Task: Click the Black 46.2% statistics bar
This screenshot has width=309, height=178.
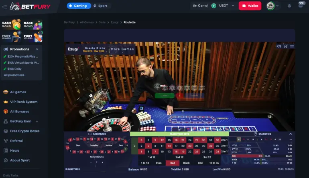Action: tap(279, 156)
